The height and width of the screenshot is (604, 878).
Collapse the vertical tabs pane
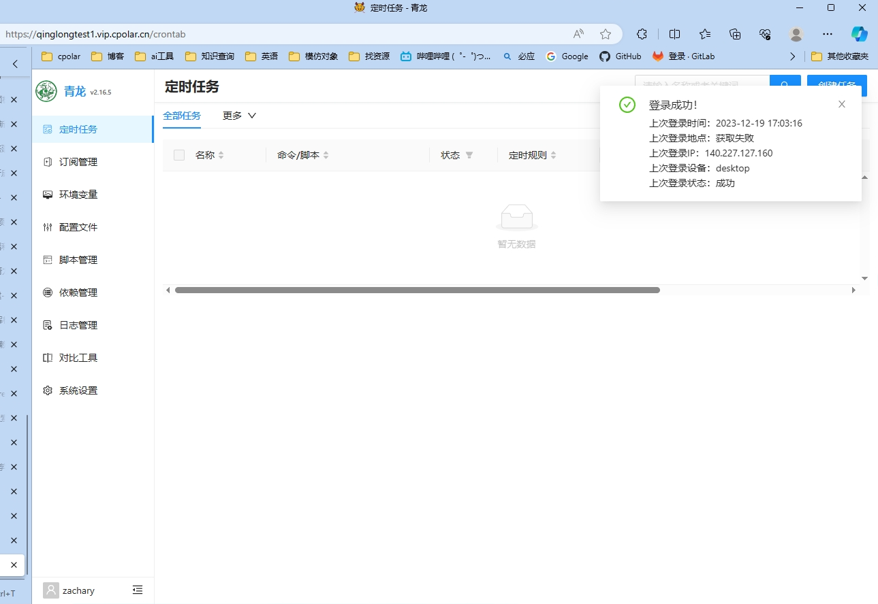[x=15, y=64]
